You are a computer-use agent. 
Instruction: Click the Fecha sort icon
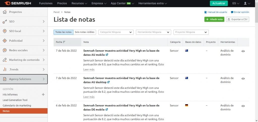click(64, 42)
